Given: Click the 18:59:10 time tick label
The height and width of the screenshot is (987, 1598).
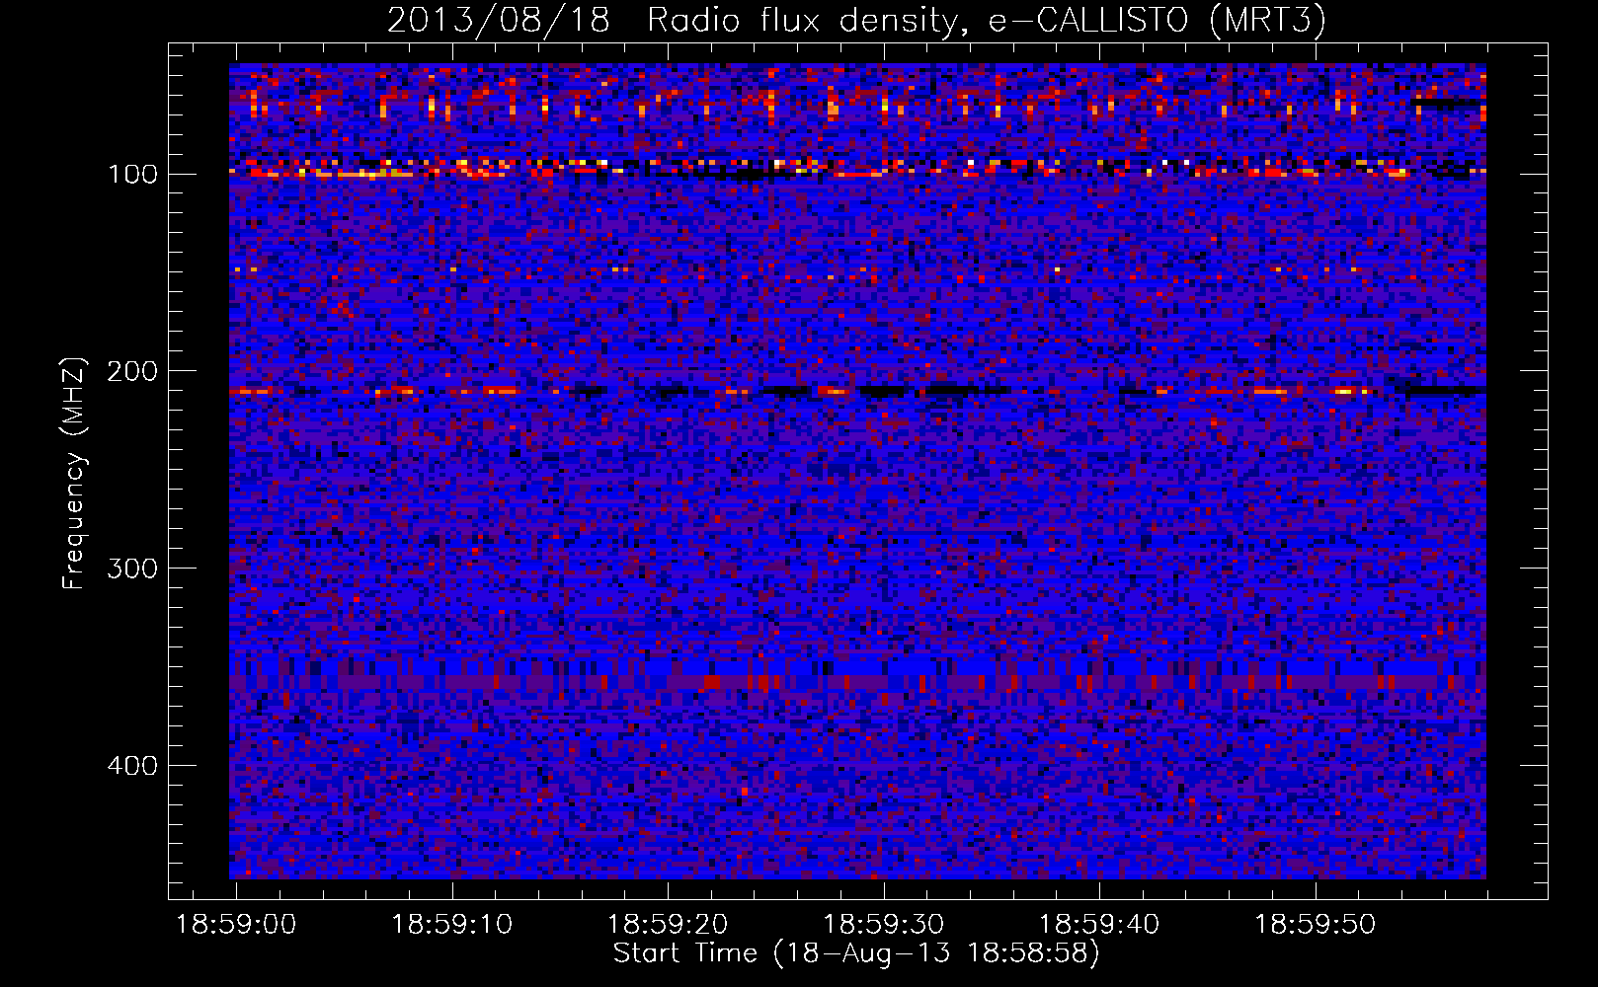Looking at the screenshot, I should (x=452, y=925).
